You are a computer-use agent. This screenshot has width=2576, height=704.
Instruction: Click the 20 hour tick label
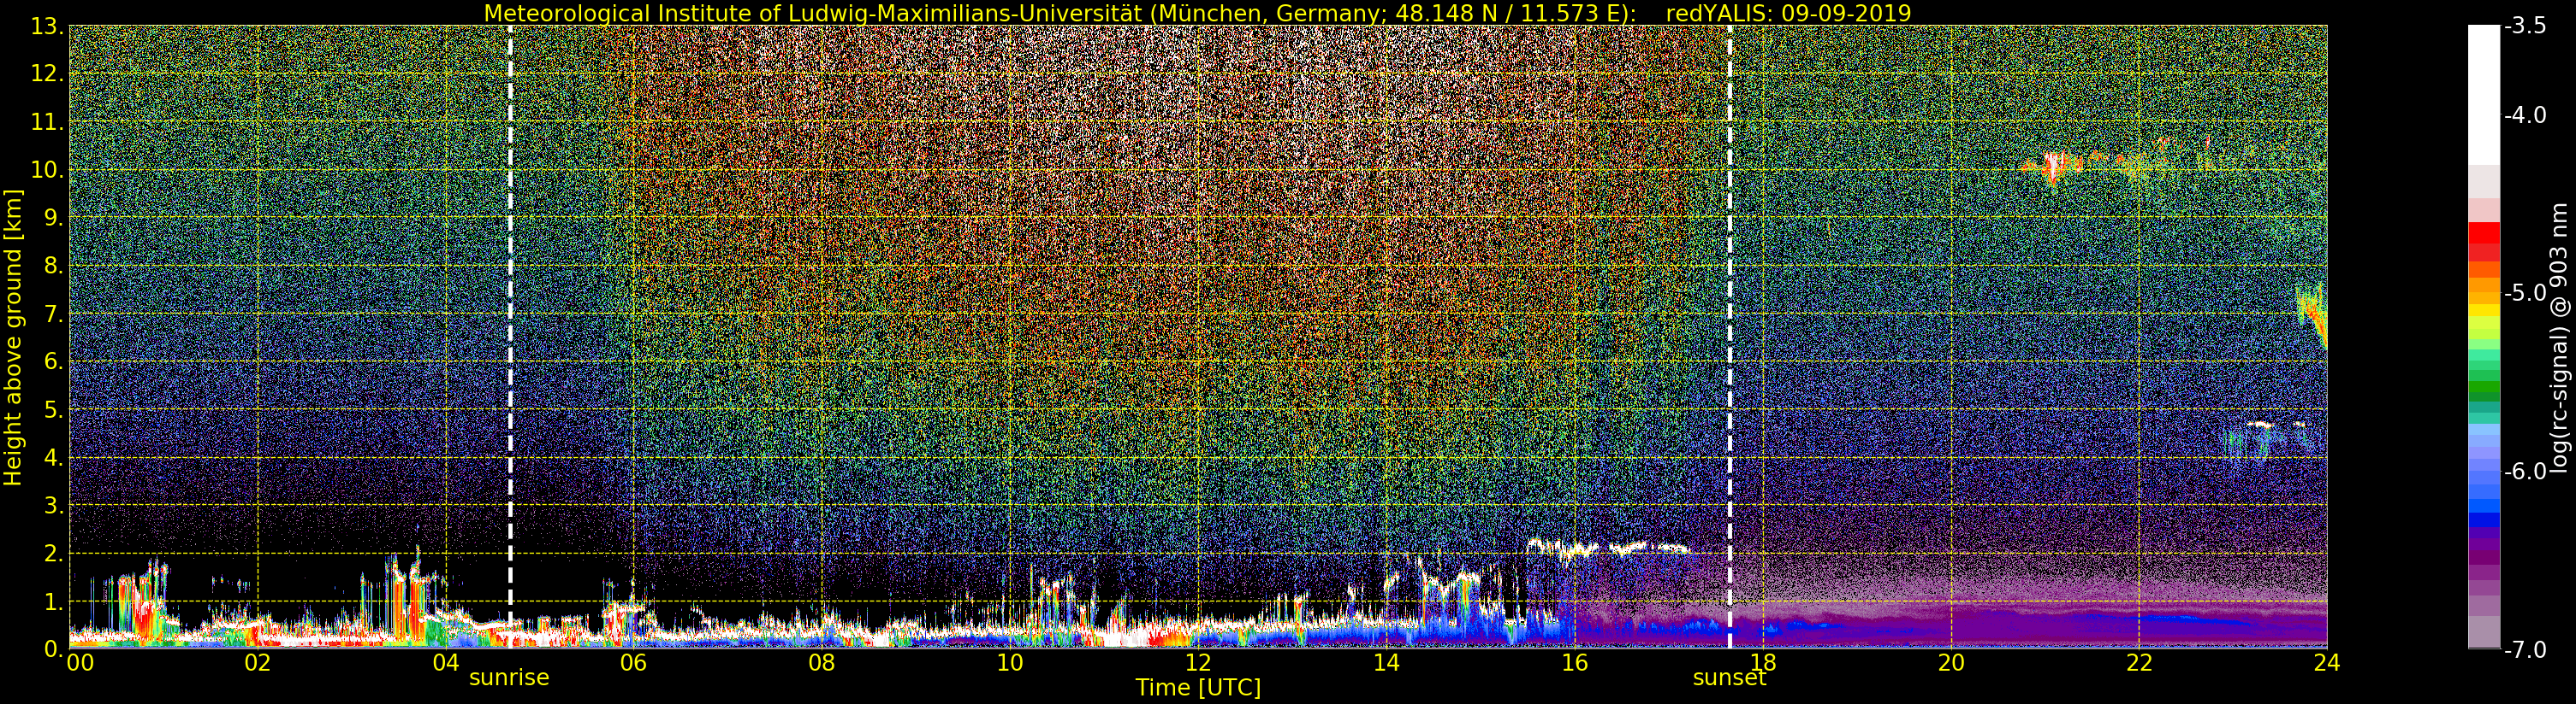[1951, 662]
